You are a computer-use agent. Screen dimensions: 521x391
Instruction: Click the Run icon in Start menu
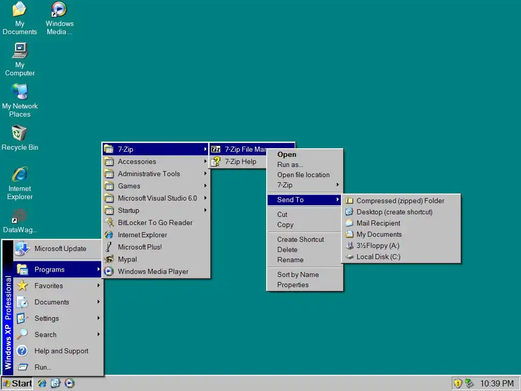[x=22, y=367]
